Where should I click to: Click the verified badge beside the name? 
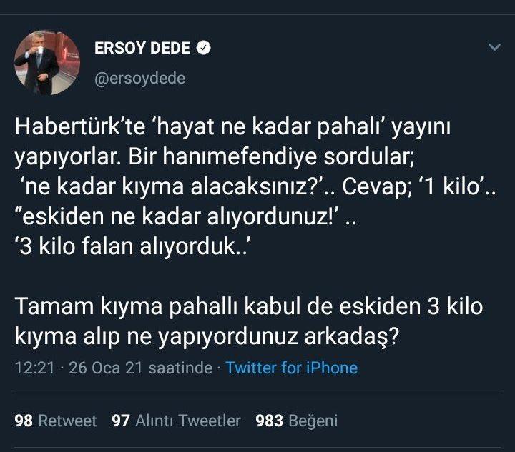click(x=204, y=49)
